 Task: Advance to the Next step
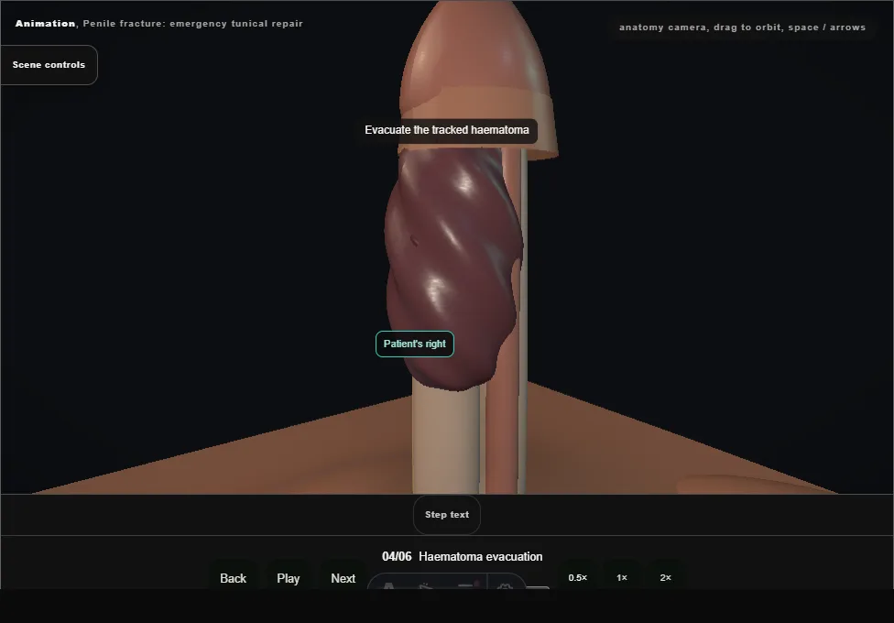[343, 578]
